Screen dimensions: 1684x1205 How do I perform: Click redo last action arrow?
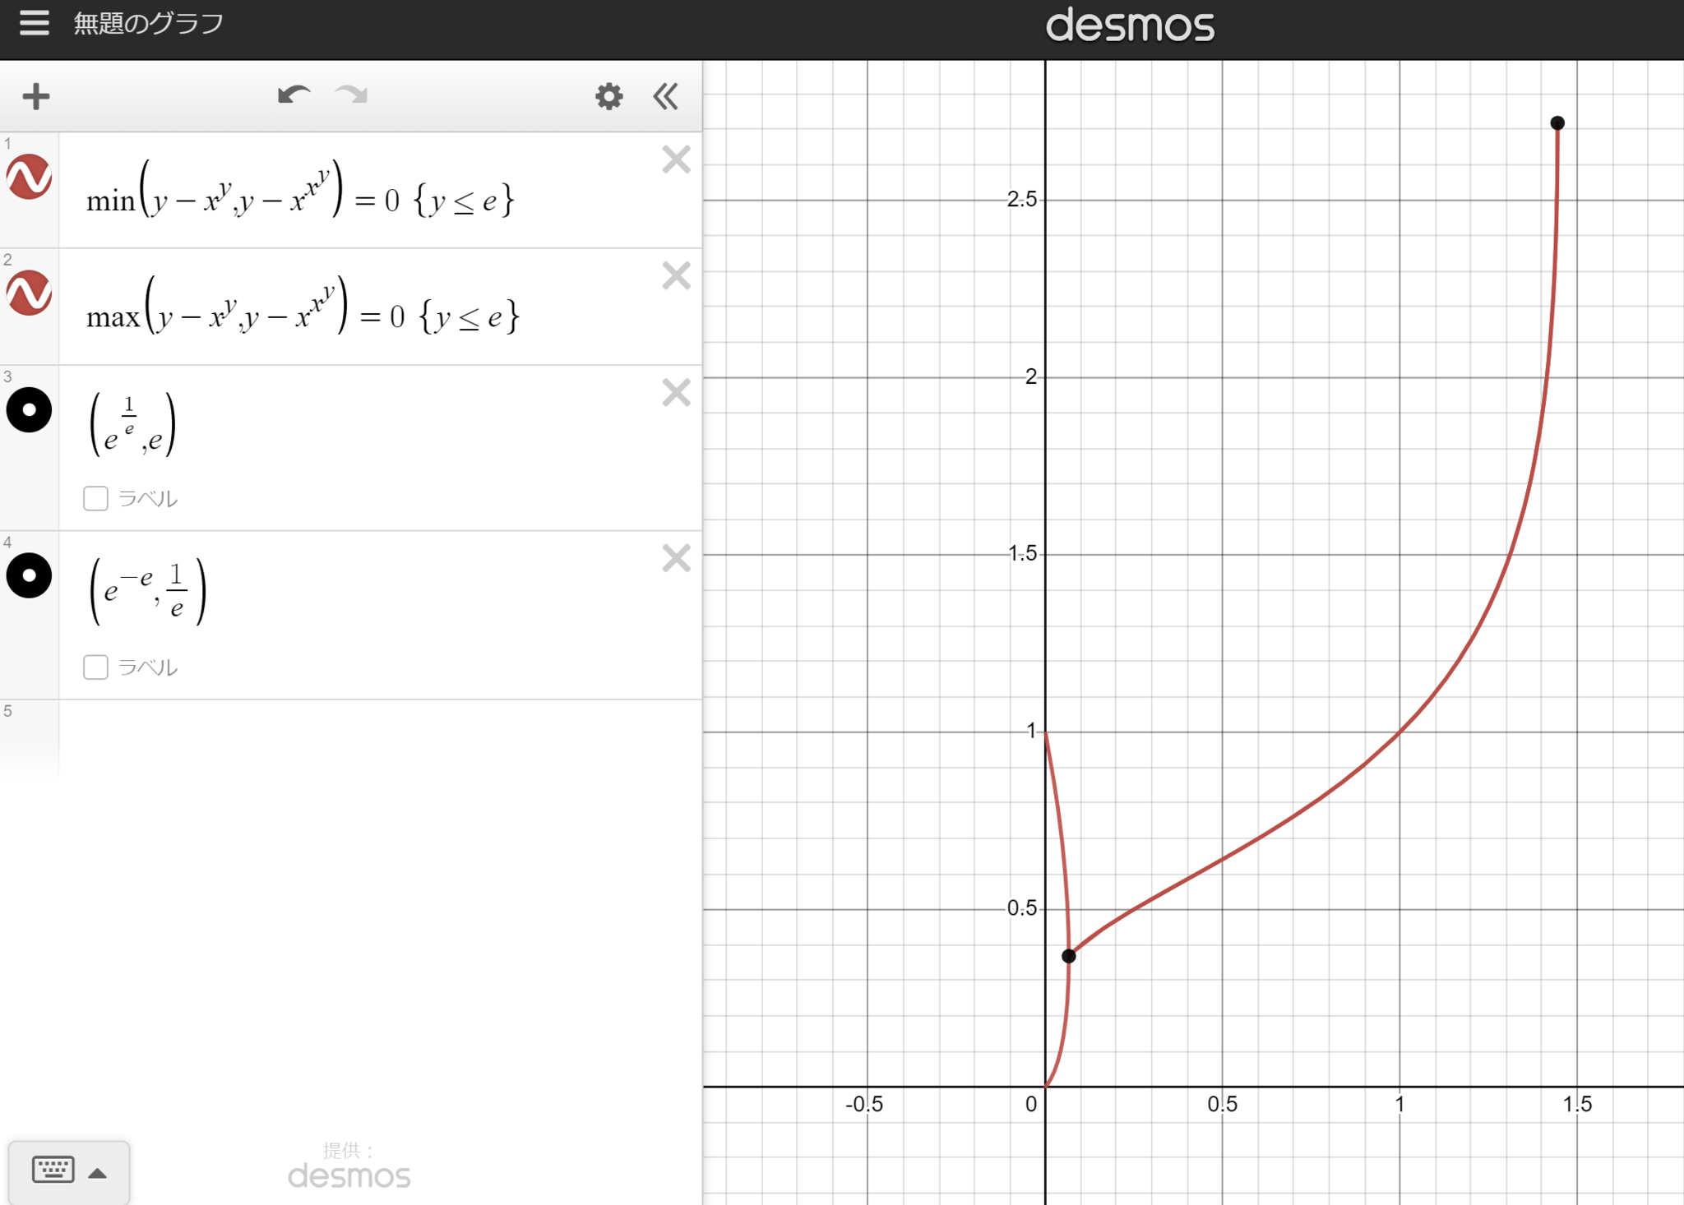(354, 96)
